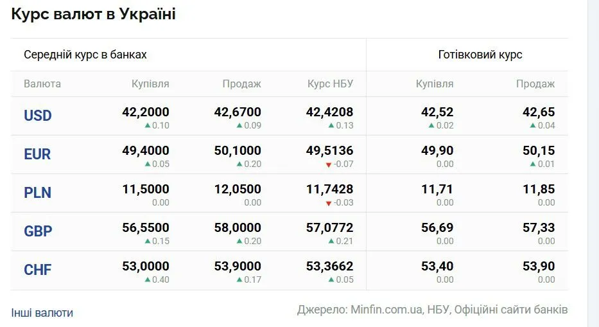Click the green up arrow beside 0.01

click(x=533, y=164)
